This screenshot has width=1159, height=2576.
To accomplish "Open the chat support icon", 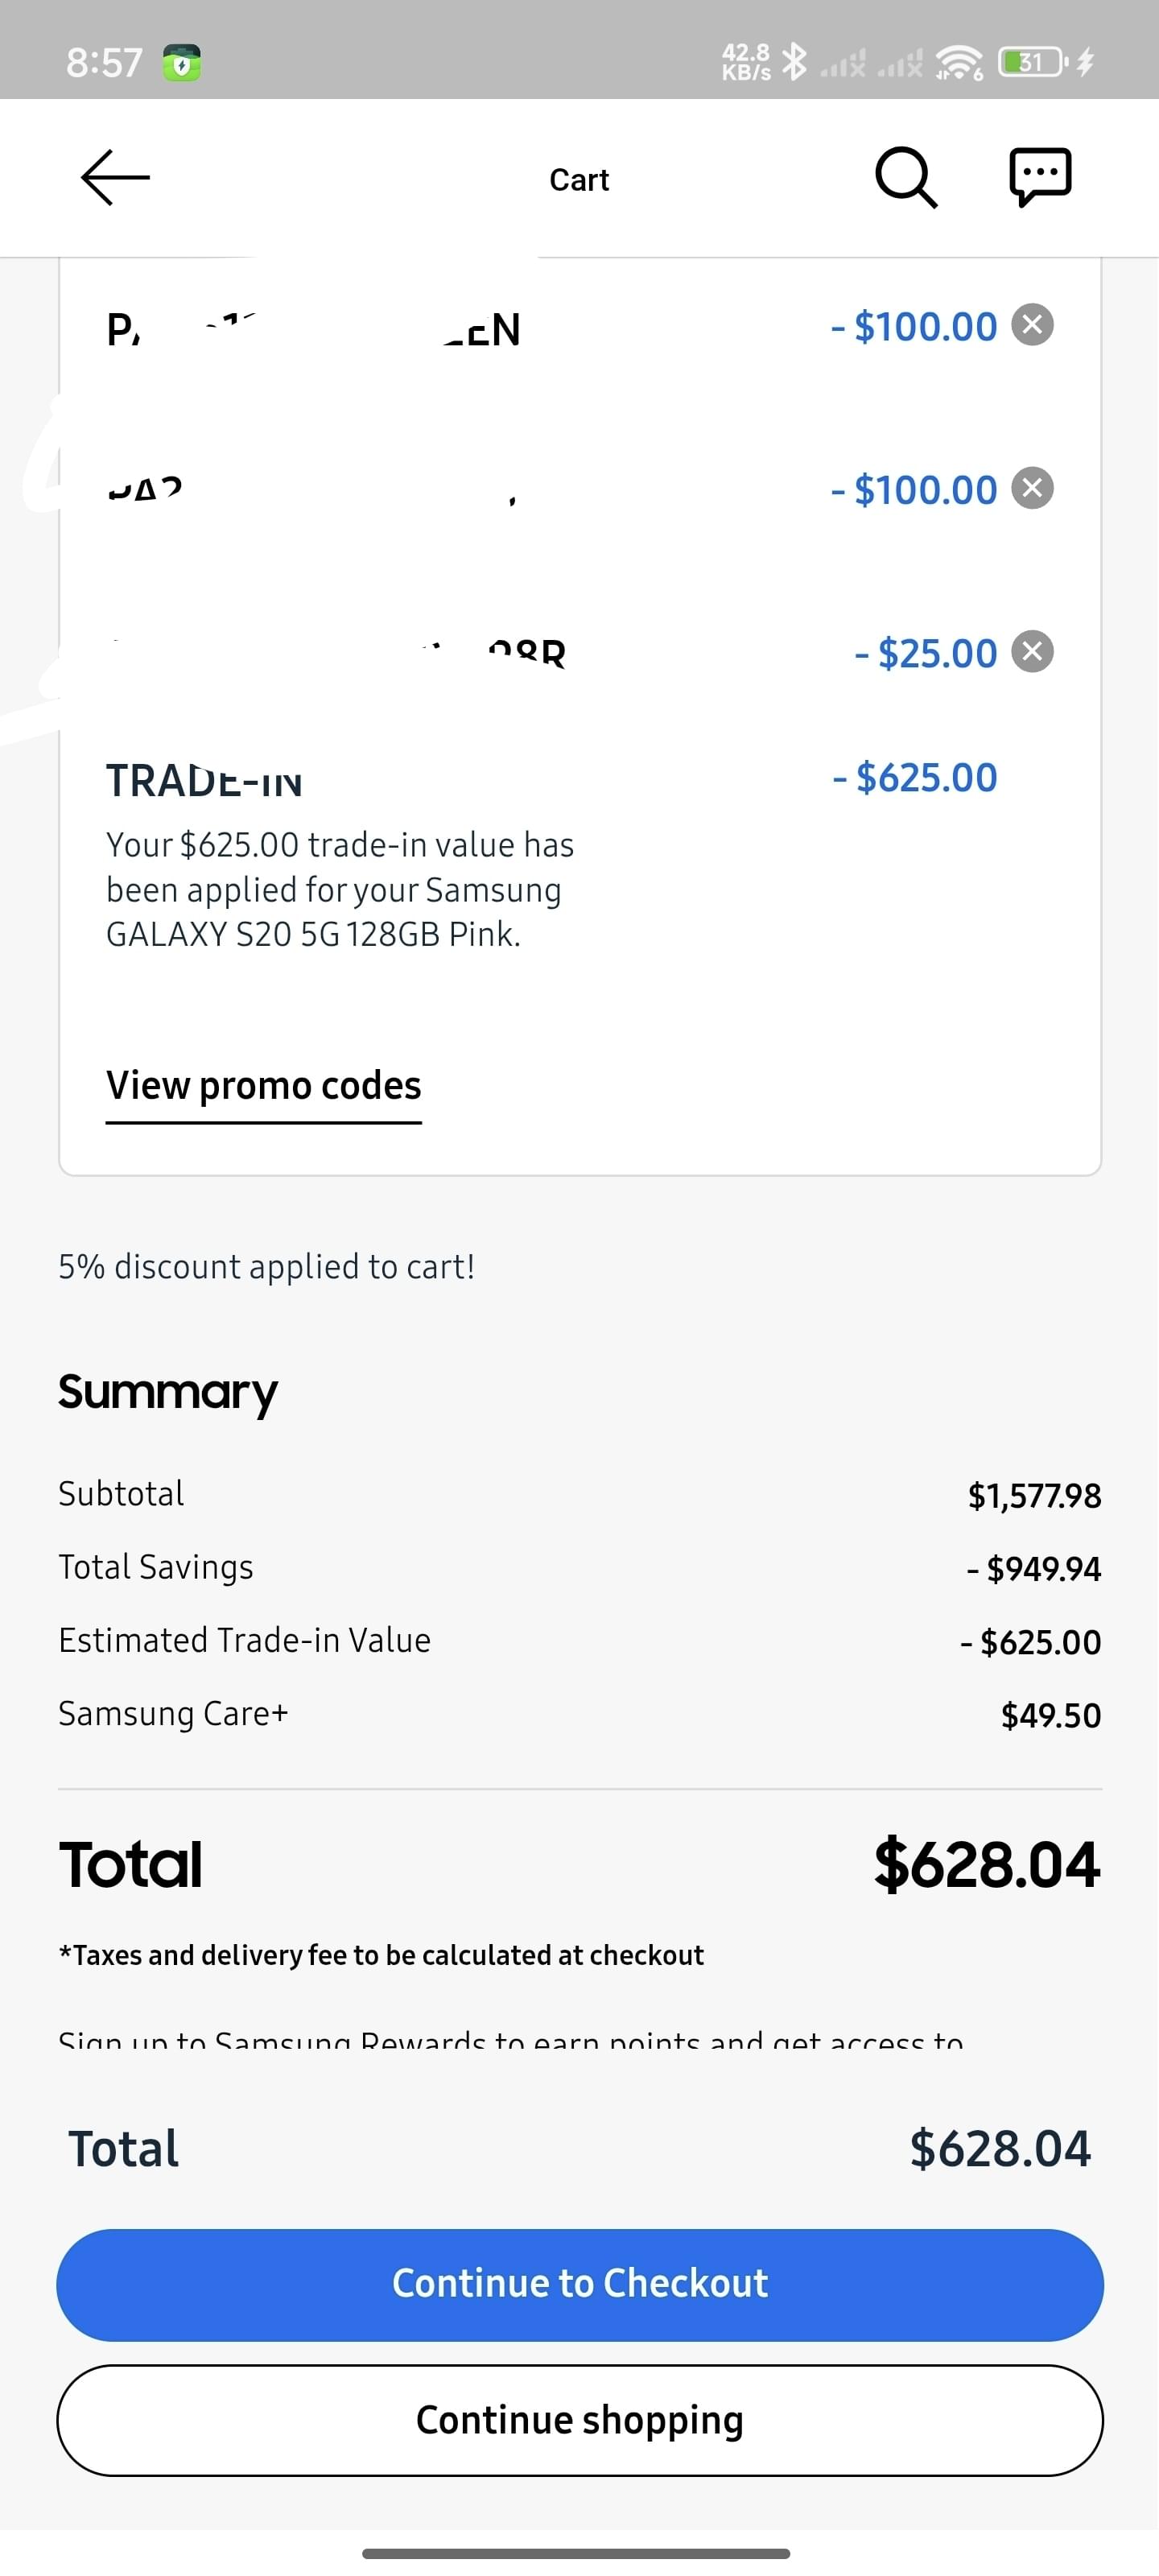I will (x=1040, y=178).
